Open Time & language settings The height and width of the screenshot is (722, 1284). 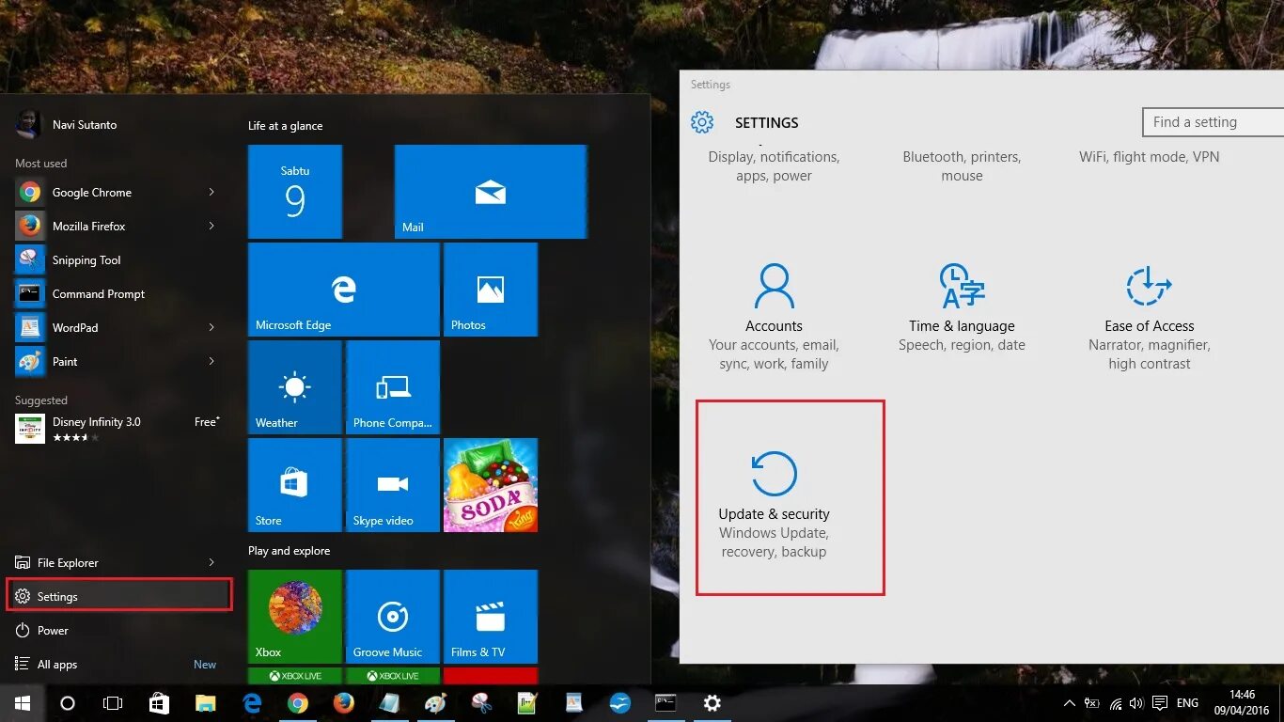962,307
